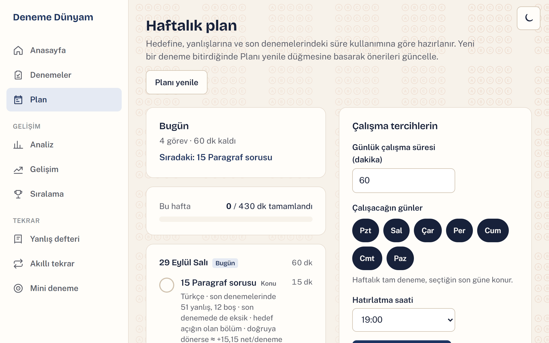Select the Analiz bar chart icon

coord(18,145)
